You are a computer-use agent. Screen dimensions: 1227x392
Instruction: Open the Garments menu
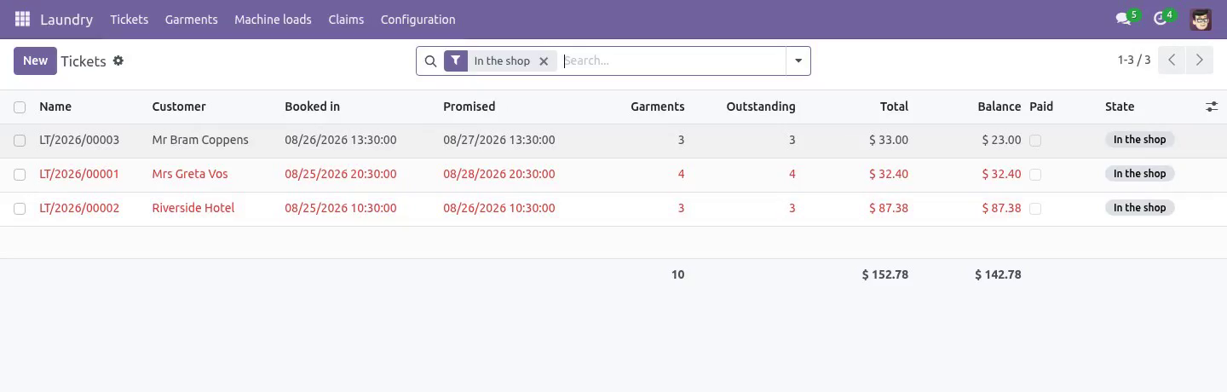click(191, 19)
